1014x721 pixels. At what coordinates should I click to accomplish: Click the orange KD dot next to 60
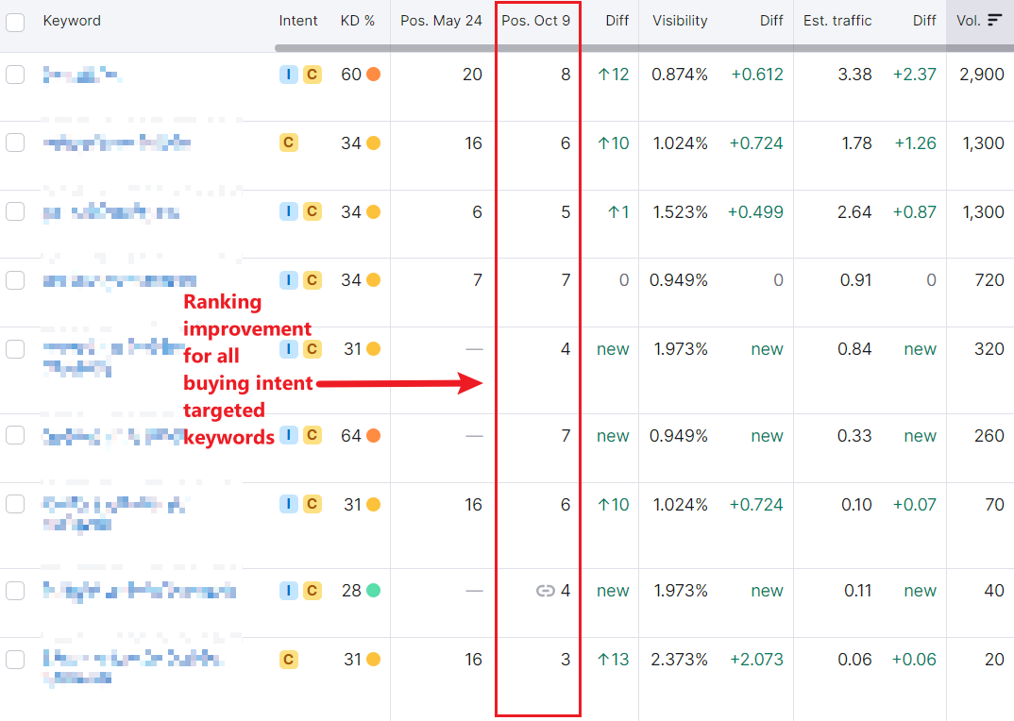pyautogui.click(x=374, y=75)
